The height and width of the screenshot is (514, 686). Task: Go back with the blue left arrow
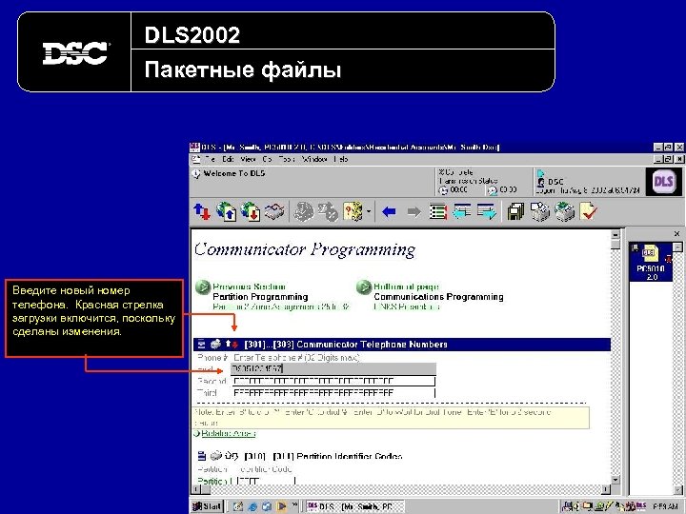click(x=389, y=212)
